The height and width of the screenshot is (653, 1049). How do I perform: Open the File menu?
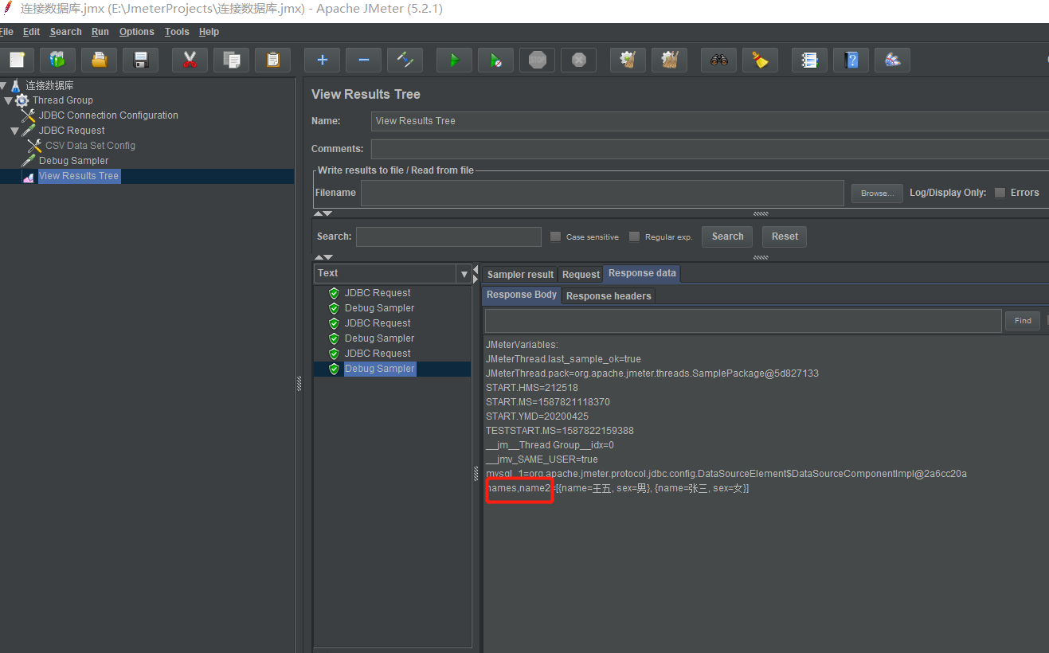7,32
